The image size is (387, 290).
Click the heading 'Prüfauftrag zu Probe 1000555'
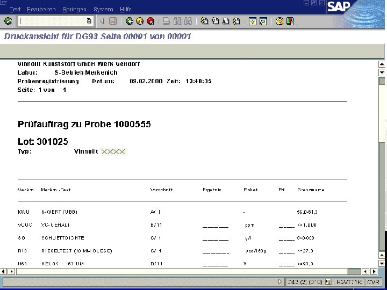point(84,124)
